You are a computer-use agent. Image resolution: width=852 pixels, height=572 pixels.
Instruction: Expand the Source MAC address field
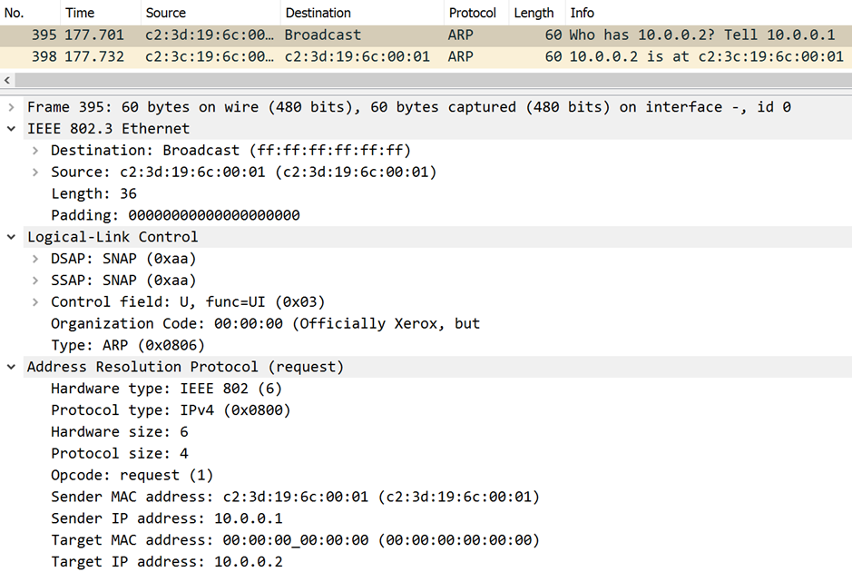[x=35, y=173]
